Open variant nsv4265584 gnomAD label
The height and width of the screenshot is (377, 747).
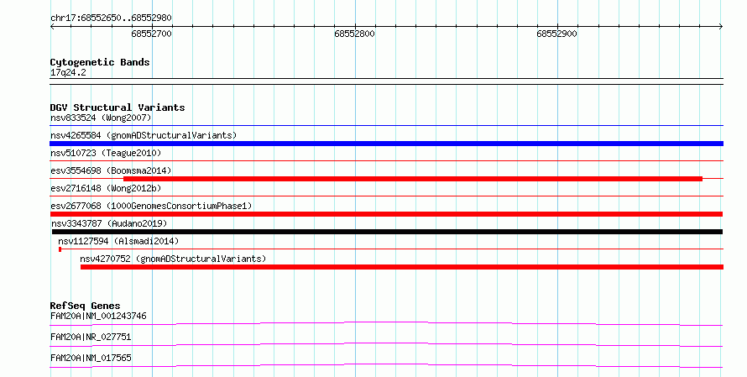click(144, 135)
